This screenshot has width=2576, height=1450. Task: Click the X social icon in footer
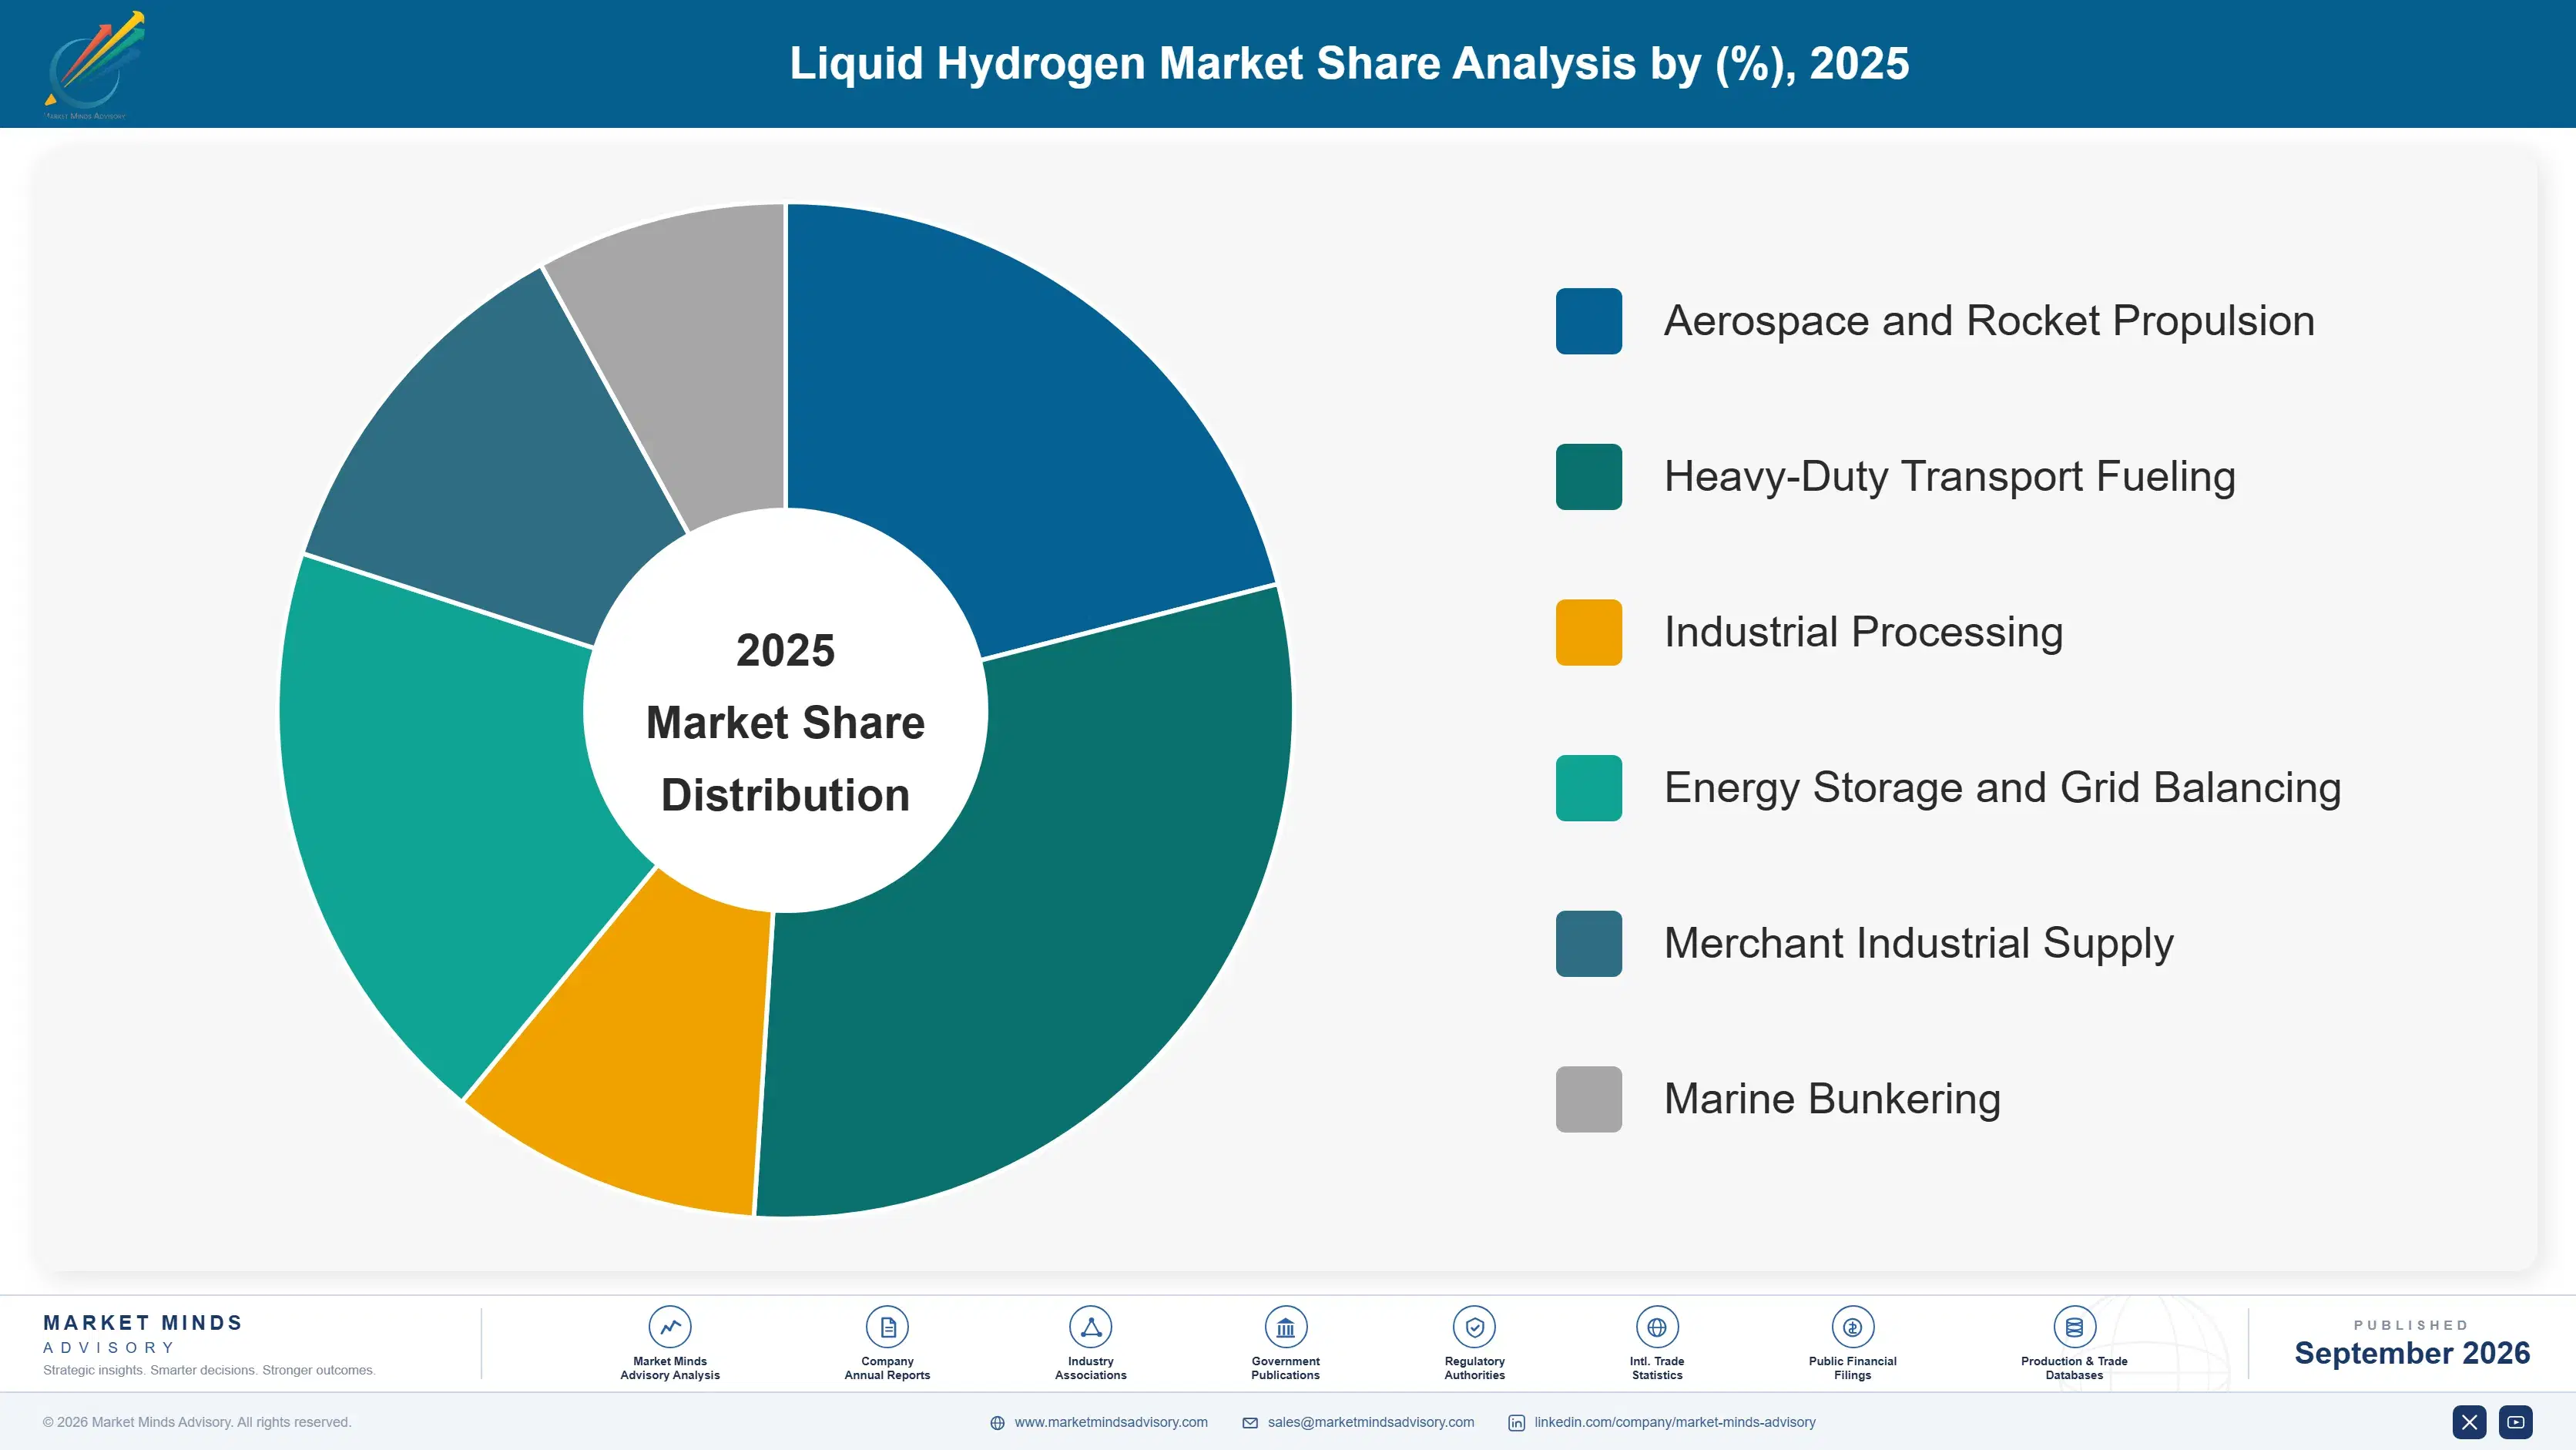[x=2469, y=1422]
